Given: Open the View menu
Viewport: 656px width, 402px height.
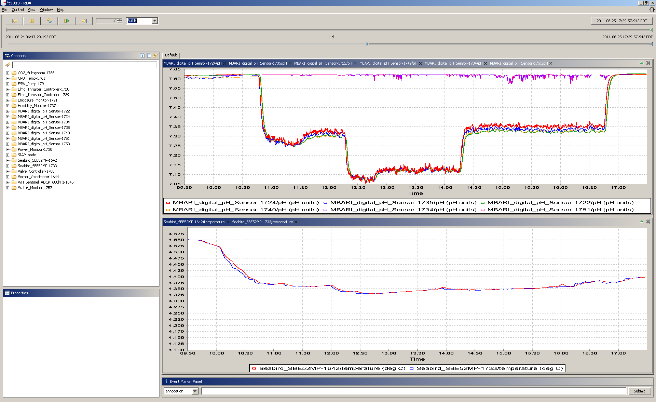Looking at the screenshot, I should pos(31,10).
